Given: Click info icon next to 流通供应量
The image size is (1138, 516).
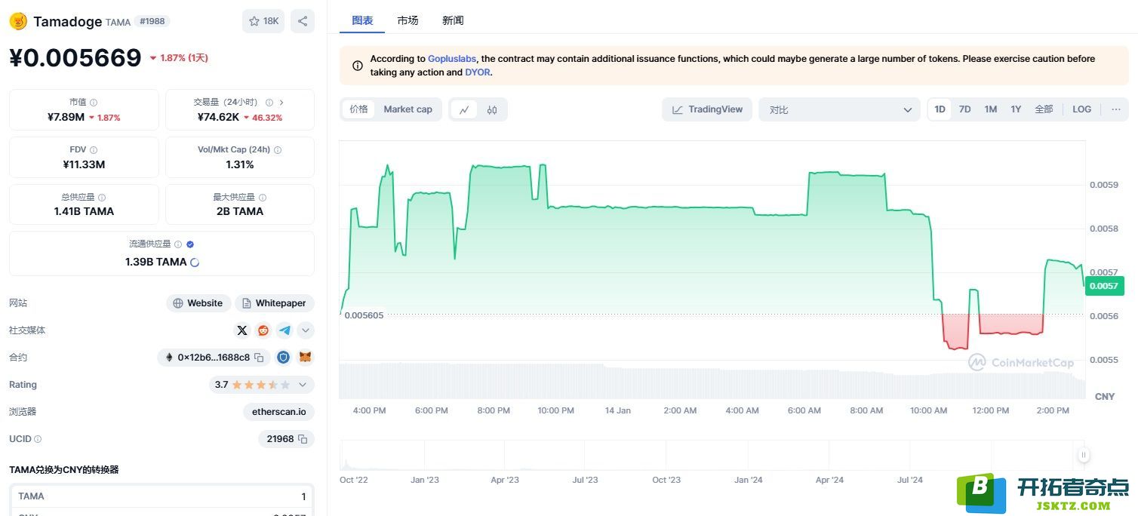Looking at the screenshot, I should point(178,244).
